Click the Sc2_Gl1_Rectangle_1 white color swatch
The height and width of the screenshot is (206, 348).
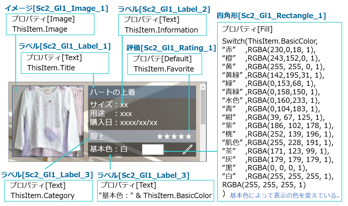pyautogui.click(x=153, y=149)
